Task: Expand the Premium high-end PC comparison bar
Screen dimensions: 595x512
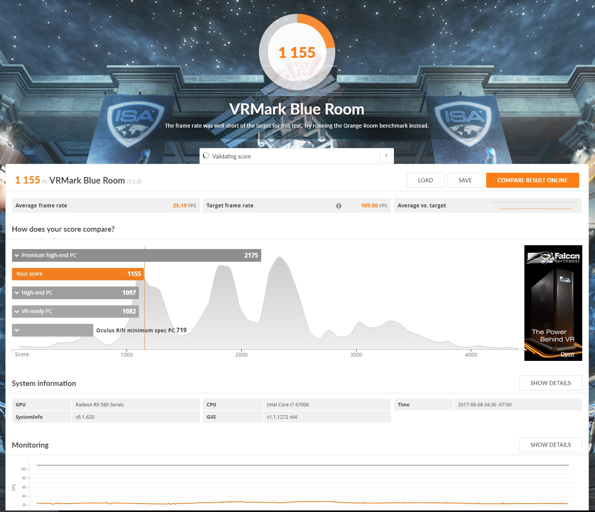Action: (x=17, y=255)
